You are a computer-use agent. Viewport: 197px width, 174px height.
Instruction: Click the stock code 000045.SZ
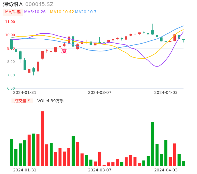39,4
